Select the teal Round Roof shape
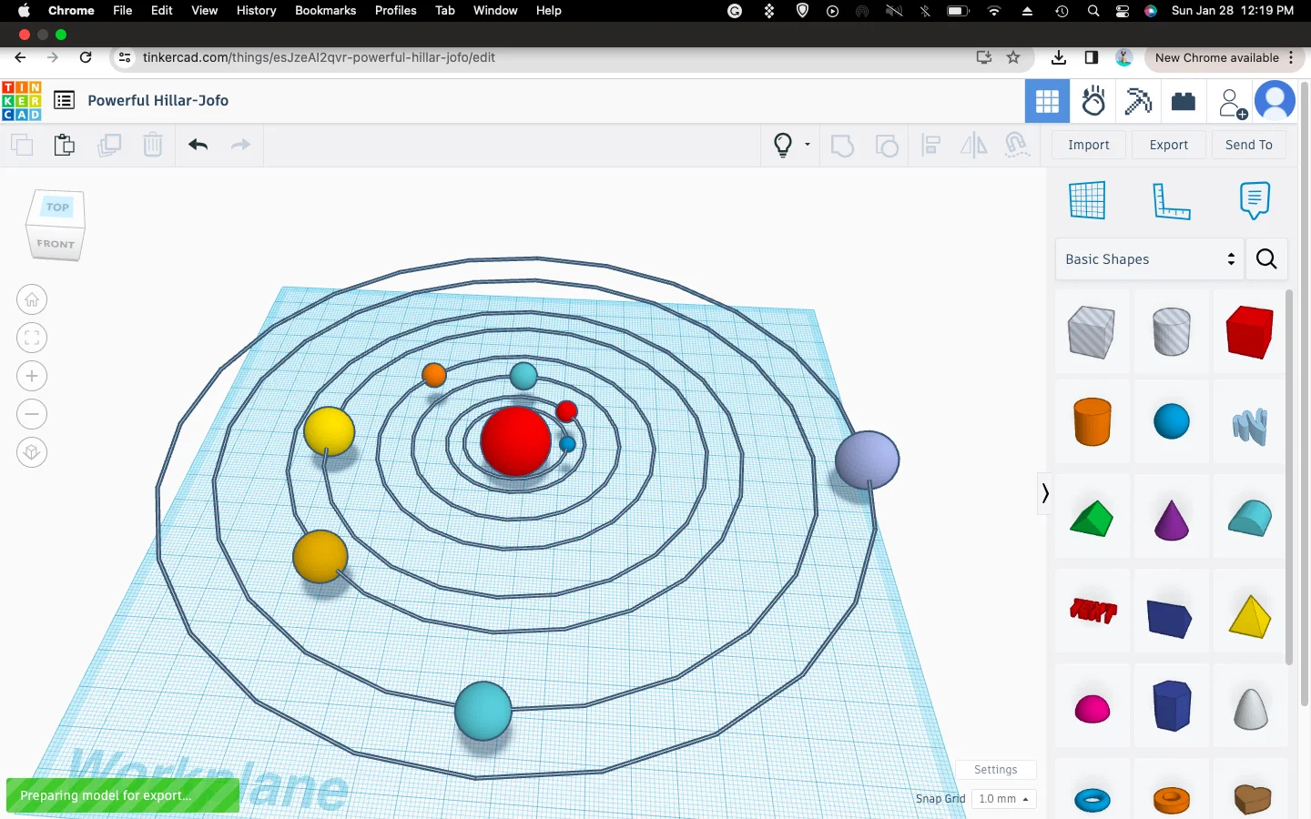 click(x=1250, y=518)
